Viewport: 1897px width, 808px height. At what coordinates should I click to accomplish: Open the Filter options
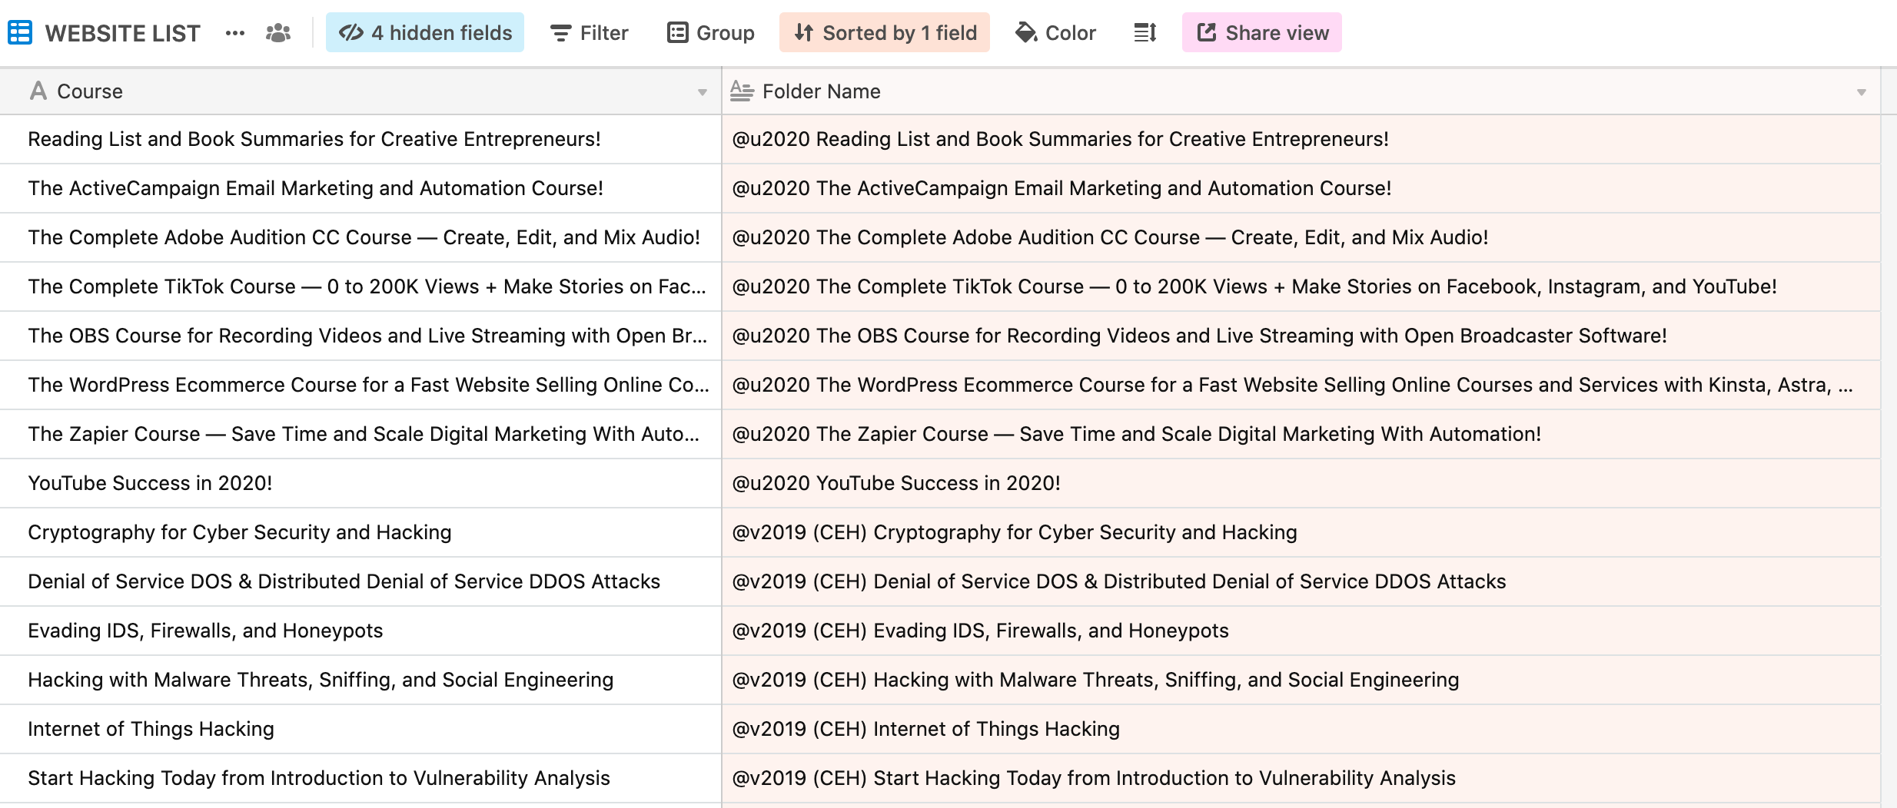(x=590, y=33)
